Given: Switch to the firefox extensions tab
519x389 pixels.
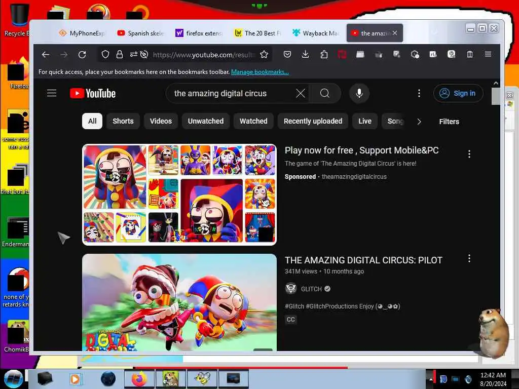Looking at the screenshot, I should (199, 33).
